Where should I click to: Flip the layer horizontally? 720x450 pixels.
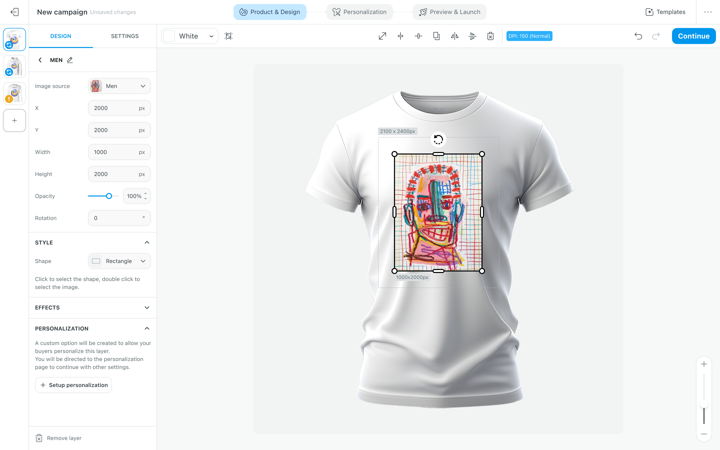(454, 36)
